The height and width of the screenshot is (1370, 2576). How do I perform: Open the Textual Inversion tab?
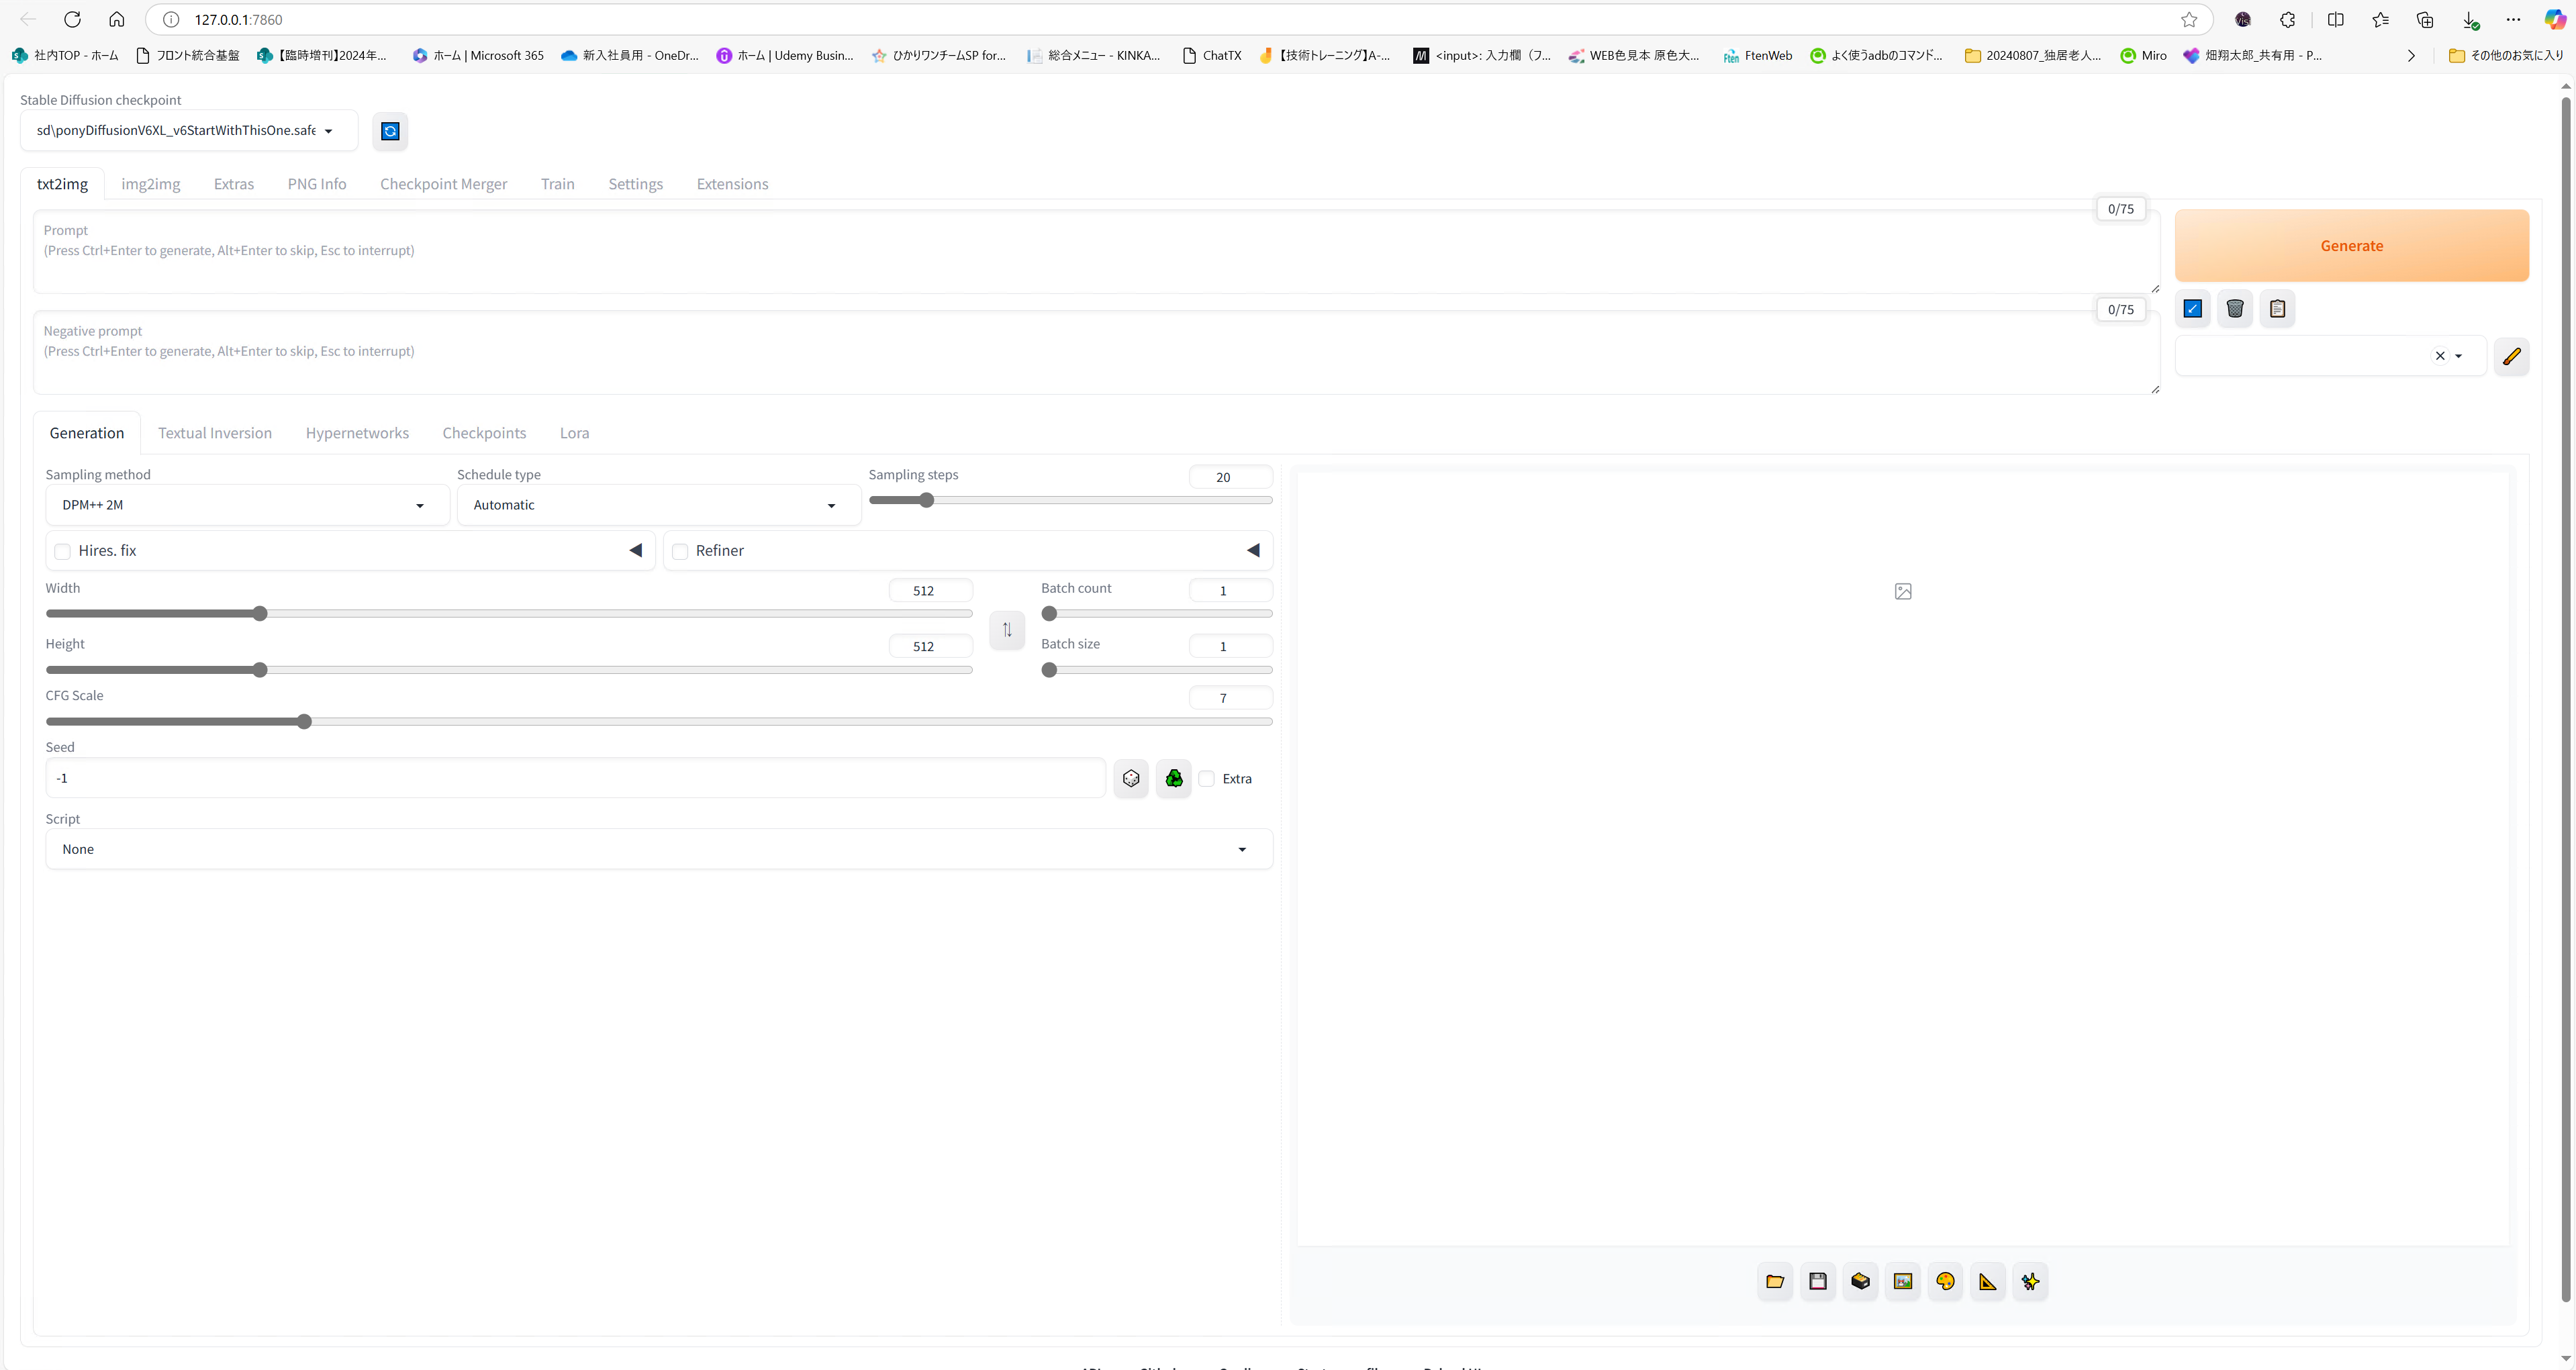(215, 432)
